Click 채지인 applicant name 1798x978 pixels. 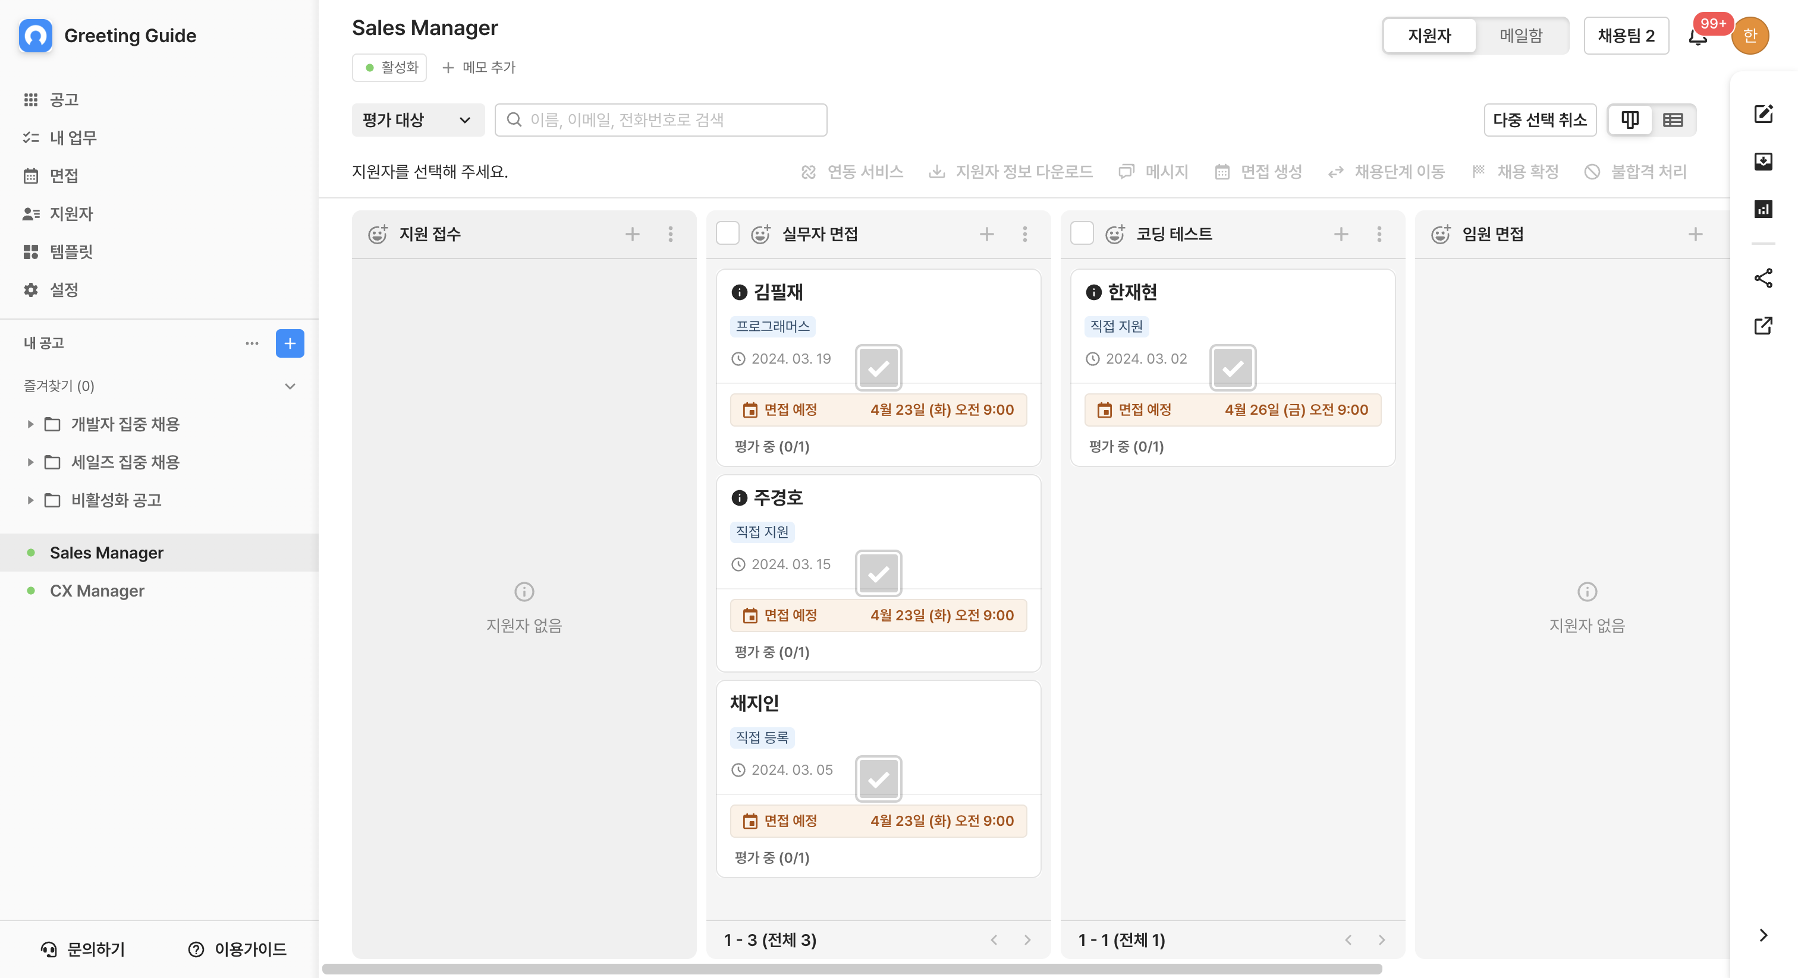pos(755,703)
